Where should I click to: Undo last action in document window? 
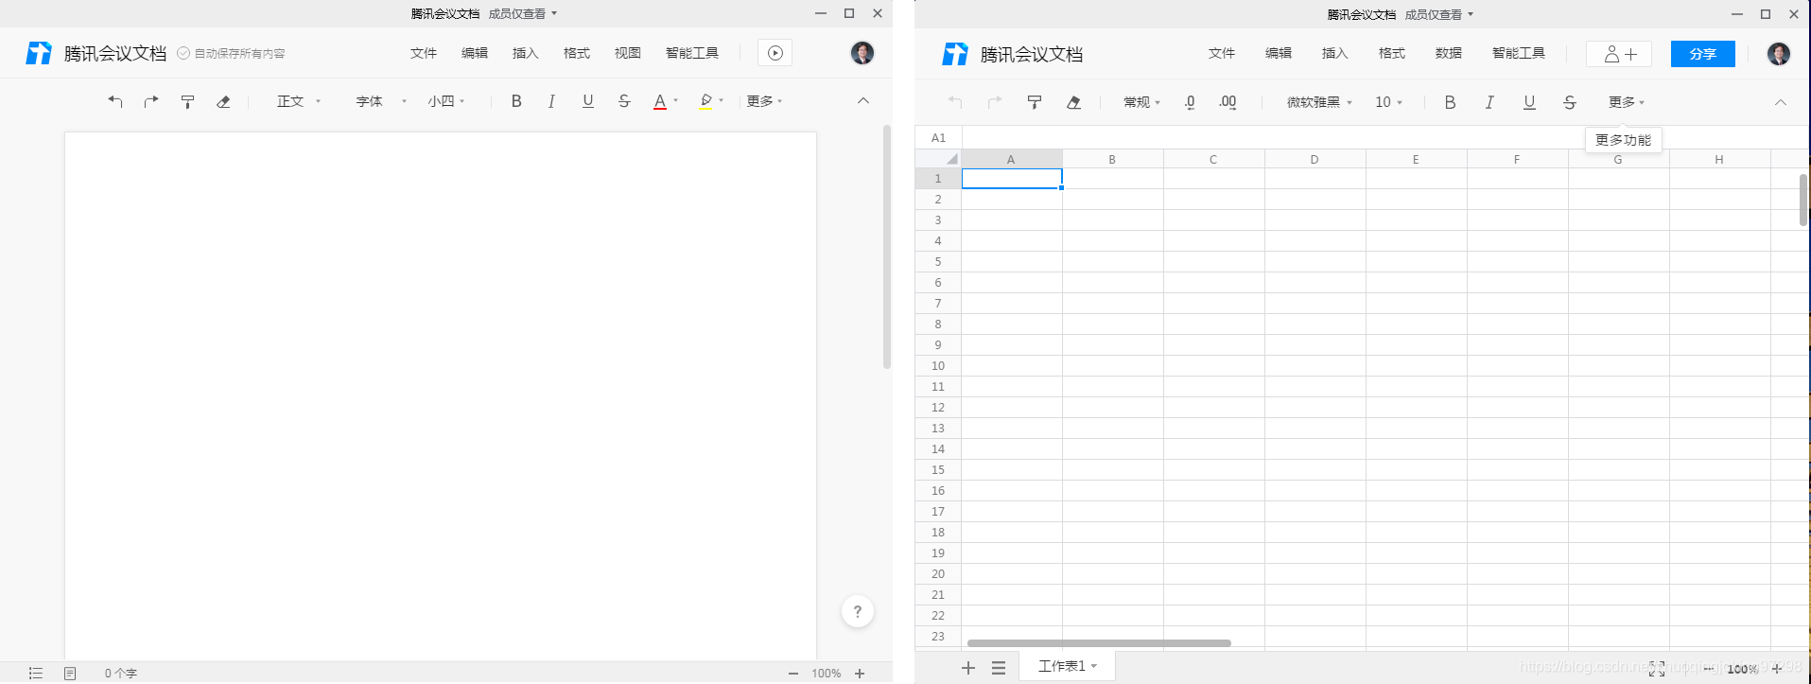pyautogui.click(x=115, y=101)
